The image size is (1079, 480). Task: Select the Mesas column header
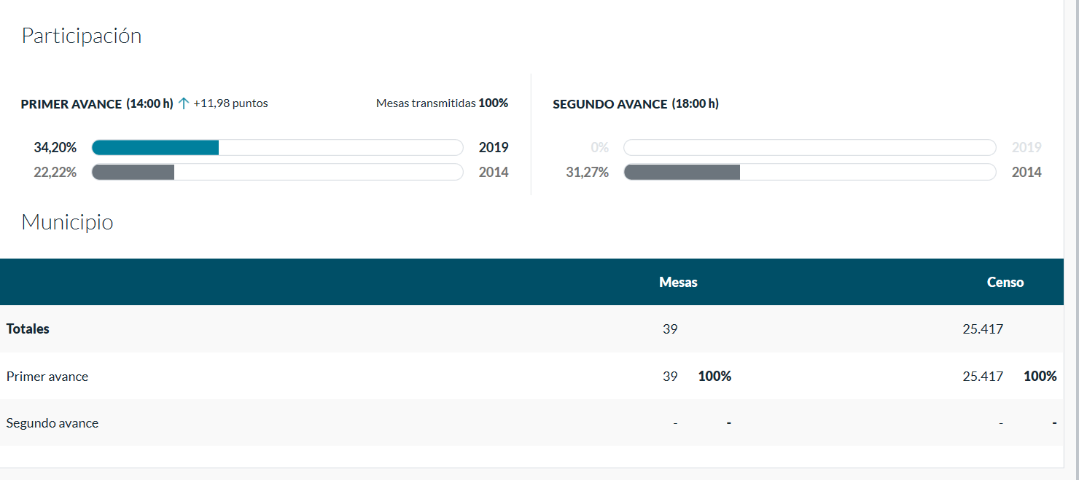(x=678, y=283)
